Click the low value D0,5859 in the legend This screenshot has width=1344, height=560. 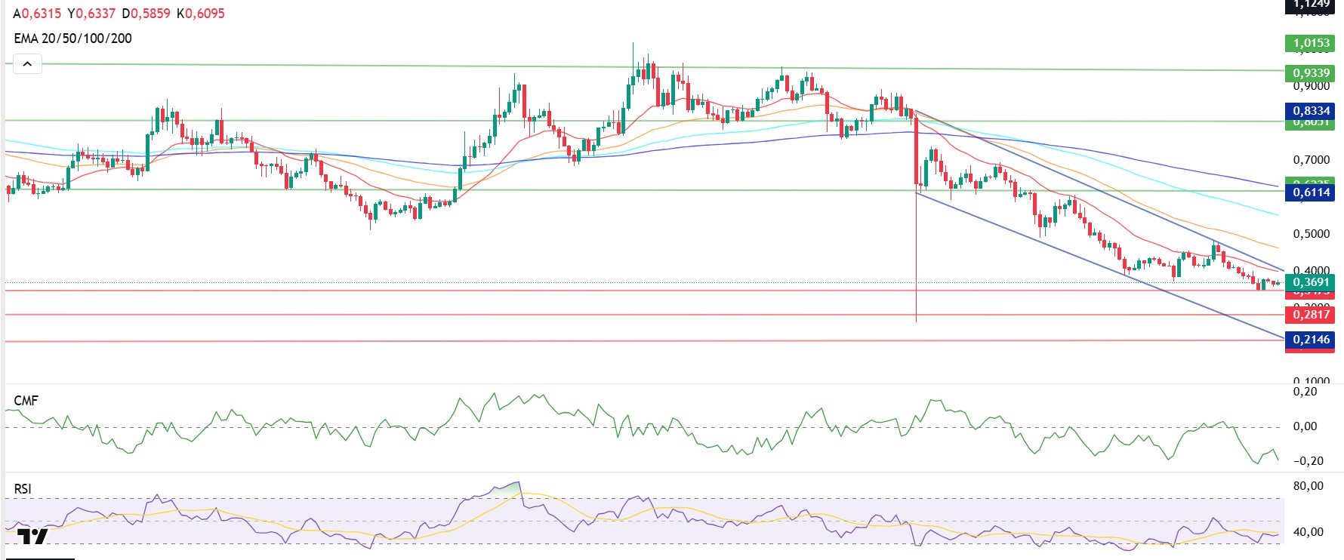click(146, 14)
